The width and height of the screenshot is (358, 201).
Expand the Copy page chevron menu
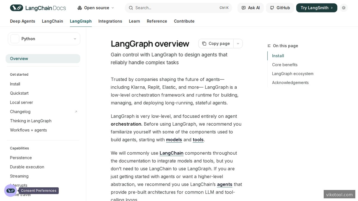point(238,43)
